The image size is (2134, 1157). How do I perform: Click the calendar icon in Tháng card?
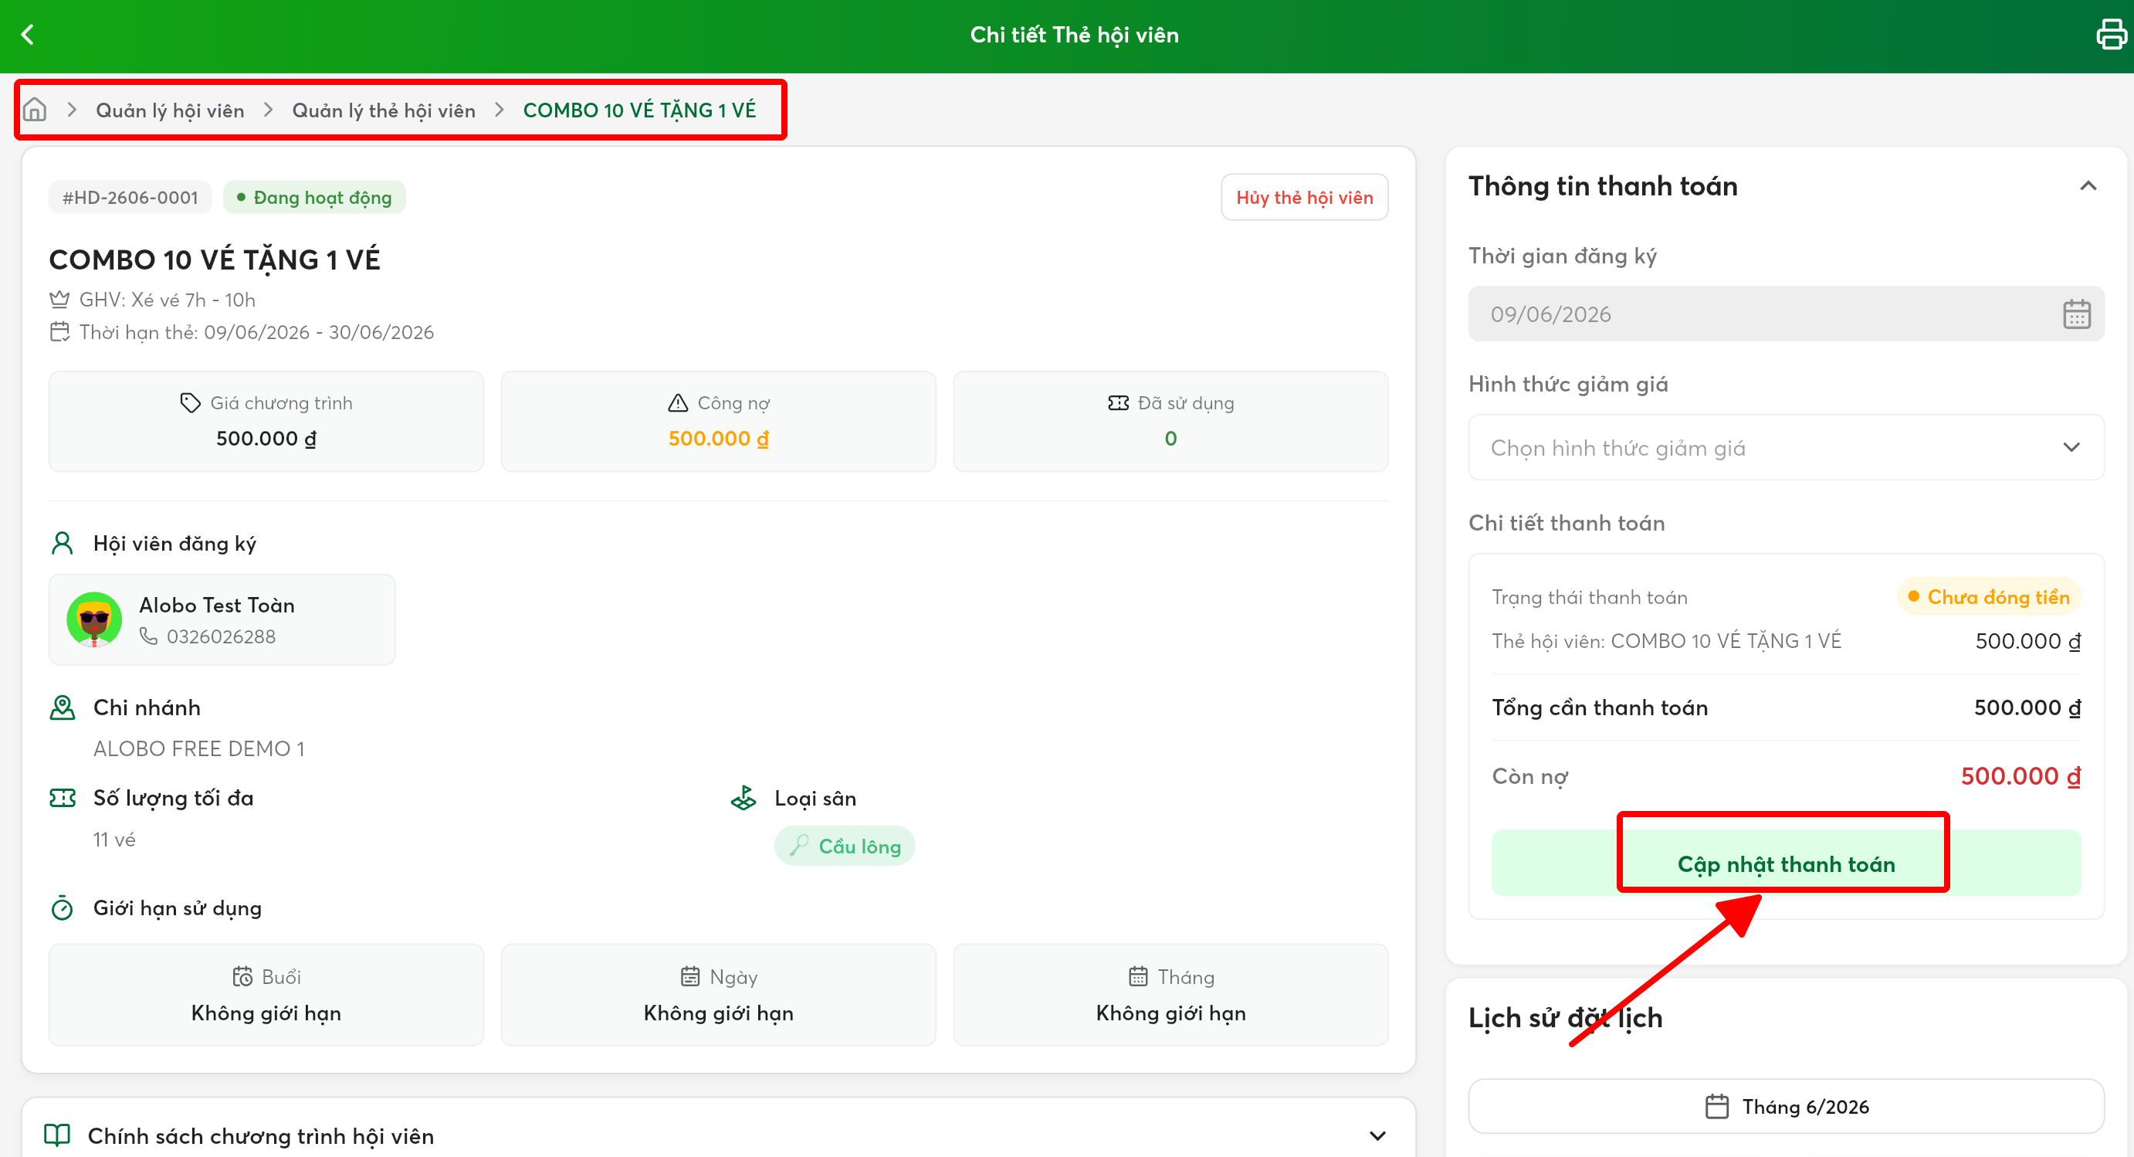coord(1138,976)
